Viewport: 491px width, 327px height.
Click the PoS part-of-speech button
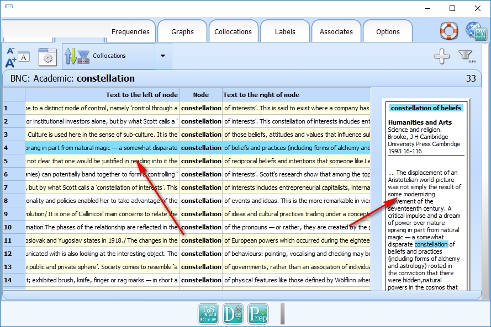tap(208, 314)
